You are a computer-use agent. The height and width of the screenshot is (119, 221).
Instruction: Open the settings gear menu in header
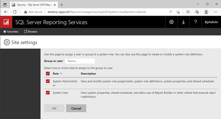tap(171, 22)
